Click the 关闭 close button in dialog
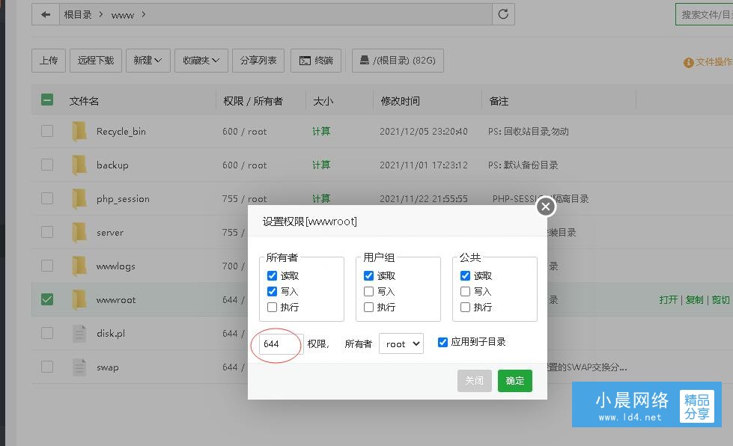 (x=475, y=381)
